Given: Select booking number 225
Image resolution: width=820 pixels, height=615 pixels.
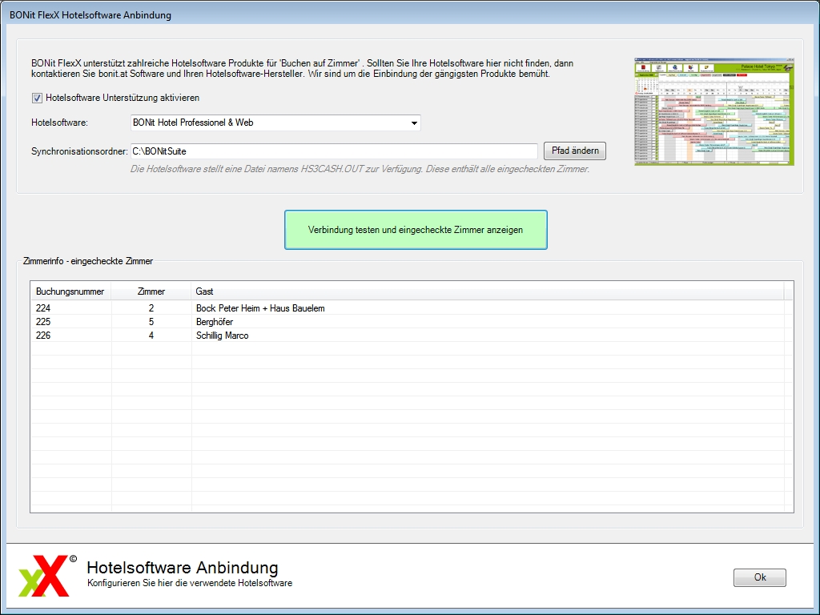Looking at the screenshot, I should tap(43, 322).
